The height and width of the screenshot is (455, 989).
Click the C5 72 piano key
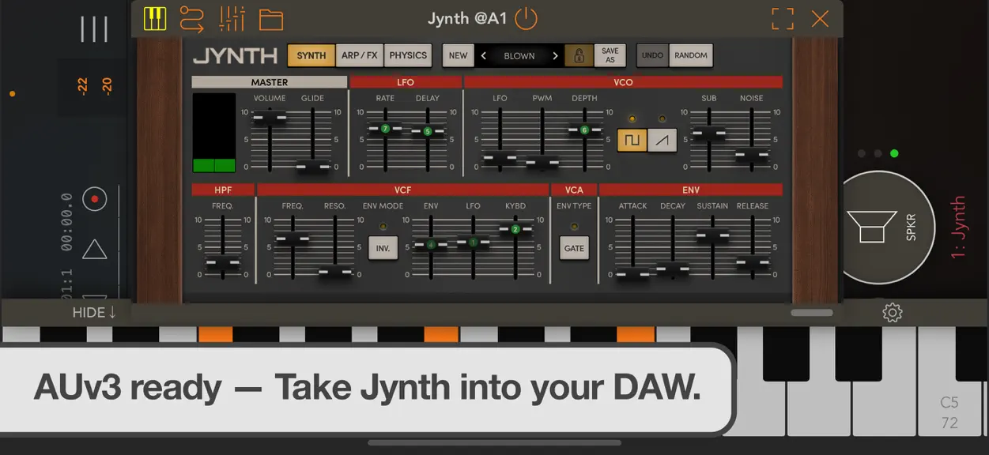point(949,382)
